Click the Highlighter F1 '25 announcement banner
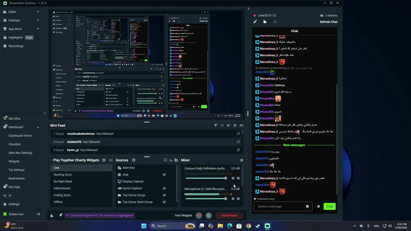Image resolution: width=411 pixels, height=231 pixels. coord(100,216)
